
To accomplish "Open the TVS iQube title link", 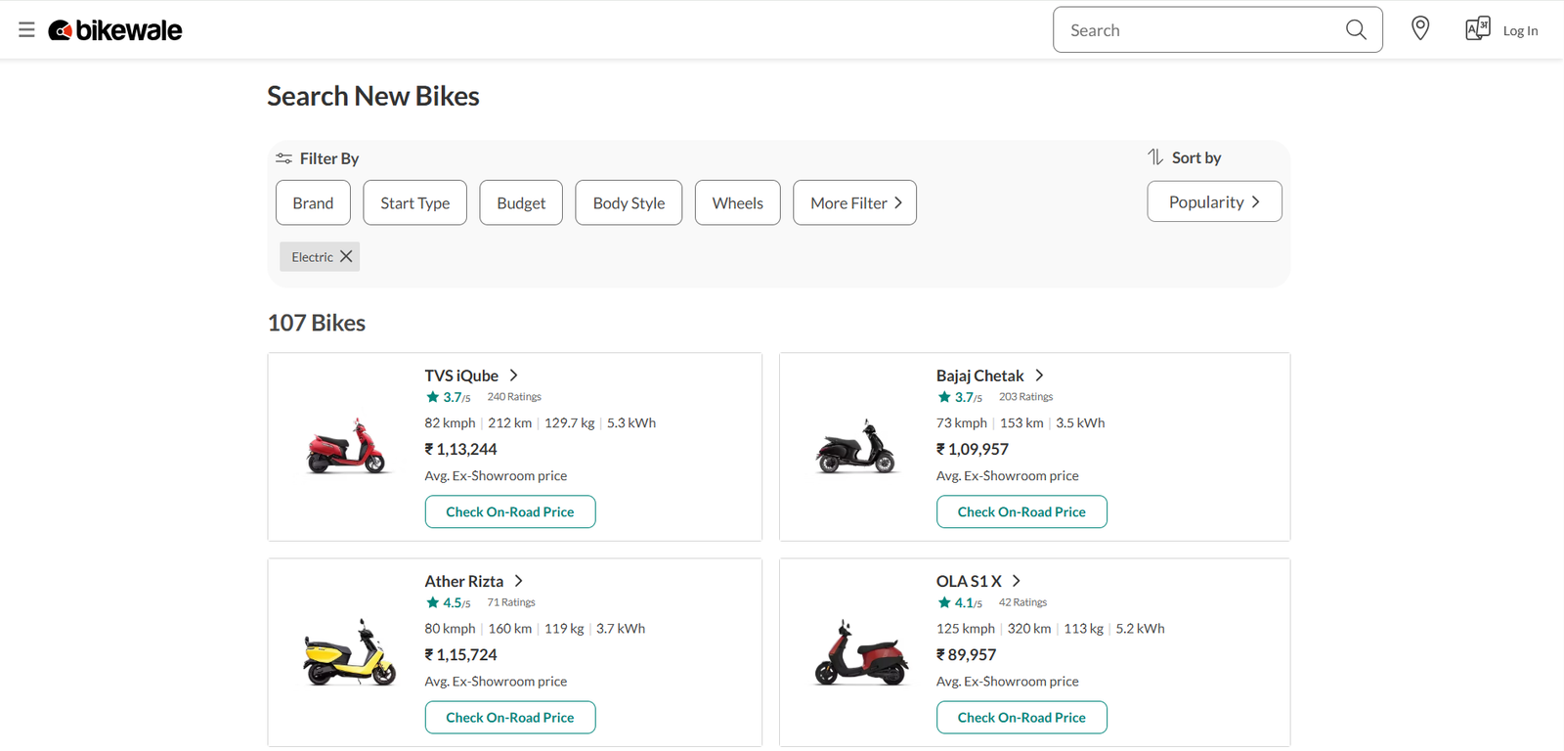I will tap(461, 375).
